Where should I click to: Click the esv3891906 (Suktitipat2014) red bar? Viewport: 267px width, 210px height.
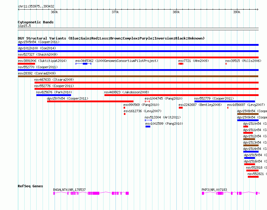pos(26,64)
